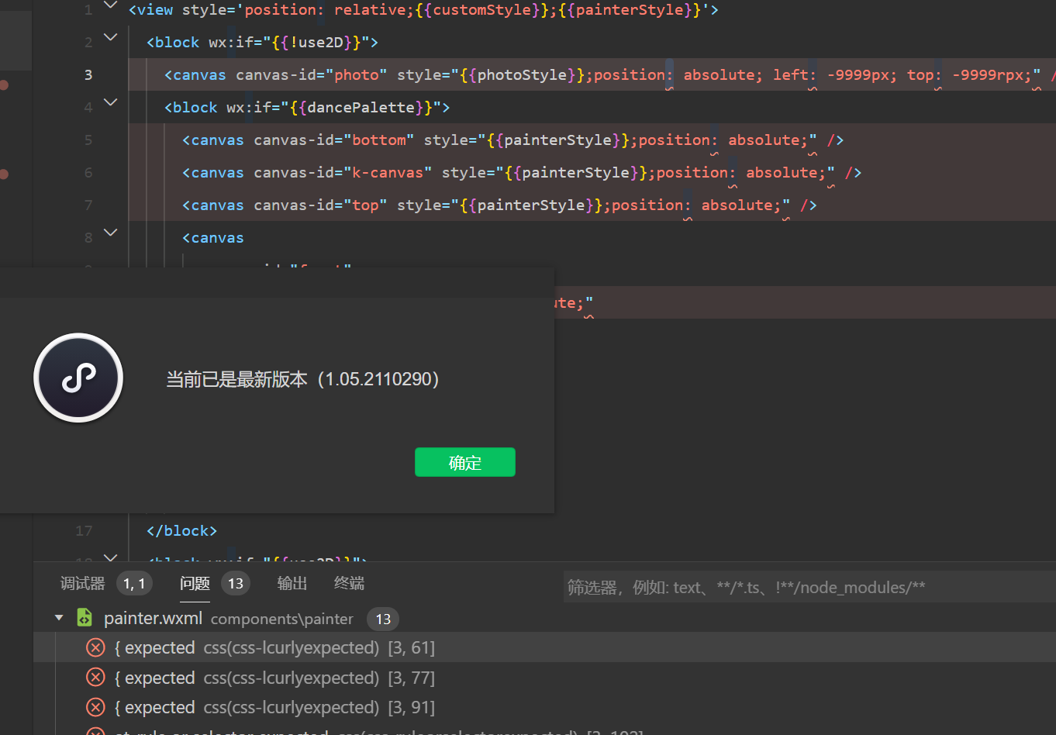This screenshot has width=1056, height=735.
Task: Click the painter.wxml file name in problems
Action: [153, 618]
